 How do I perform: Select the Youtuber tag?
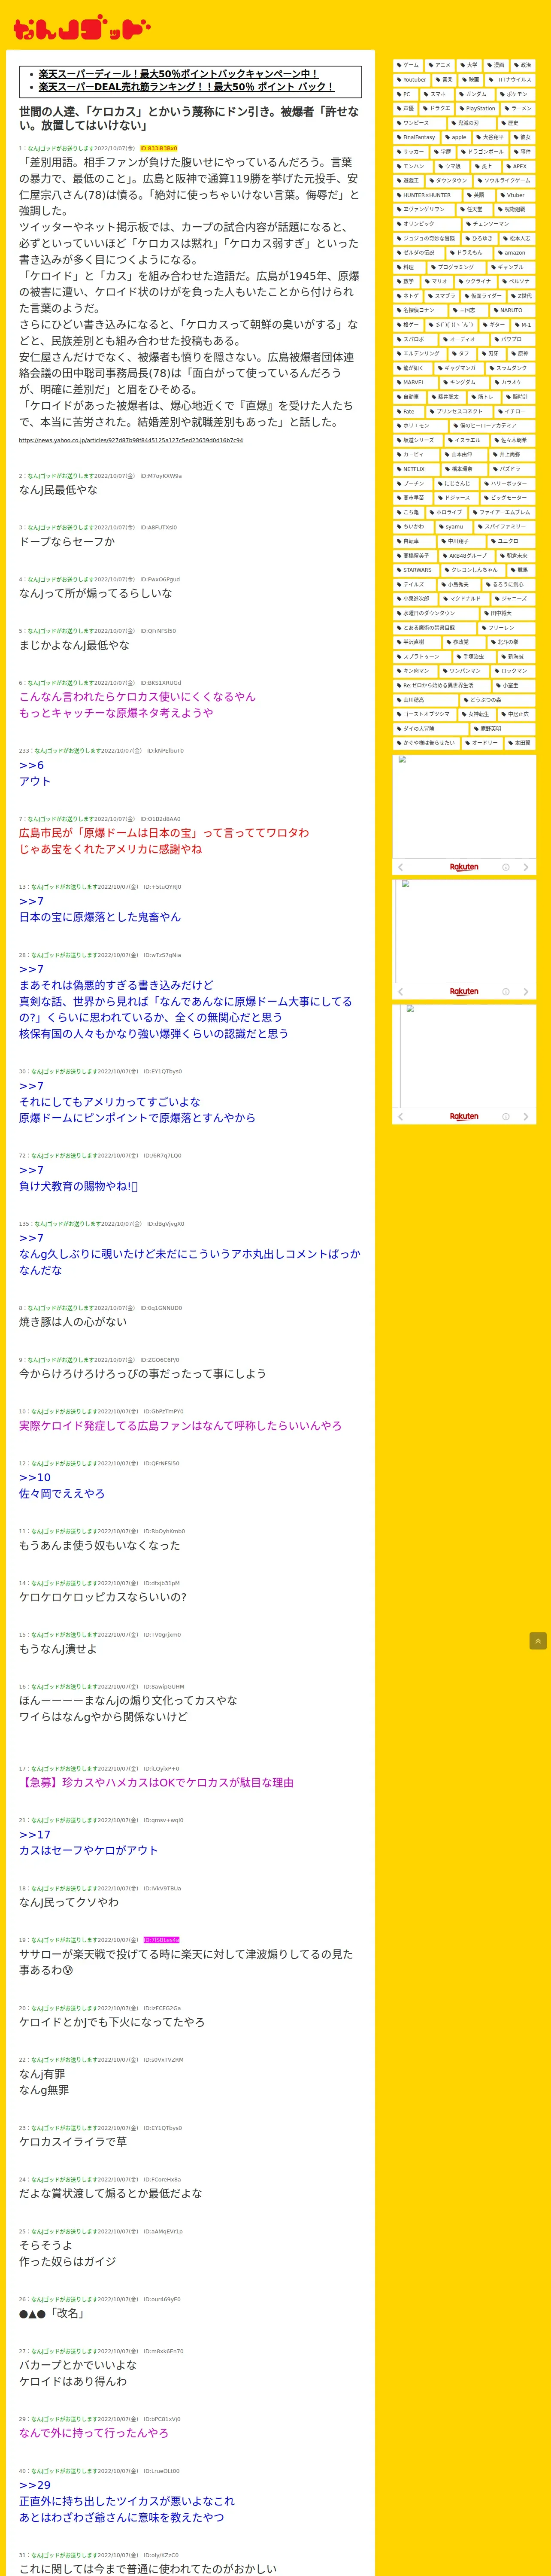coord(412,79)
